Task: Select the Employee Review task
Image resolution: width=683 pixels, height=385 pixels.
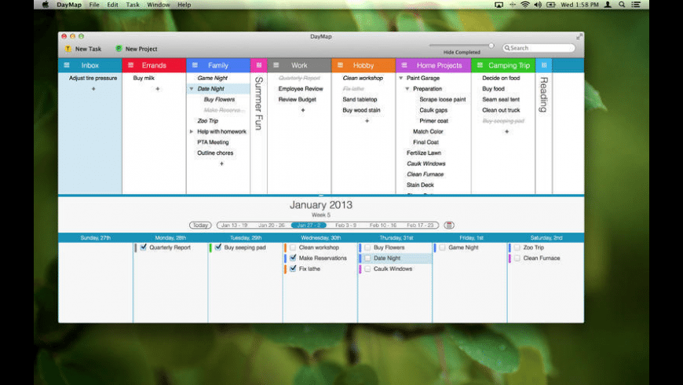Action: (301, 89)
